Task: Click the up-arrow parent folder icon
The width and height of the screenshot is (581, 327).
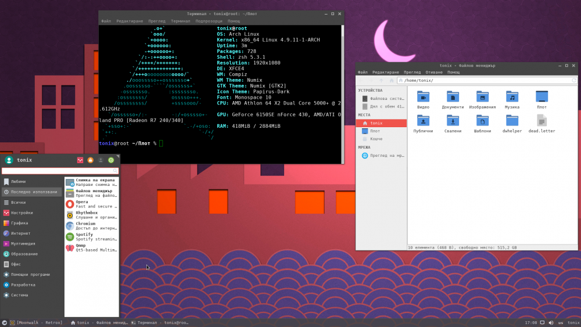Action: [381, 80]
